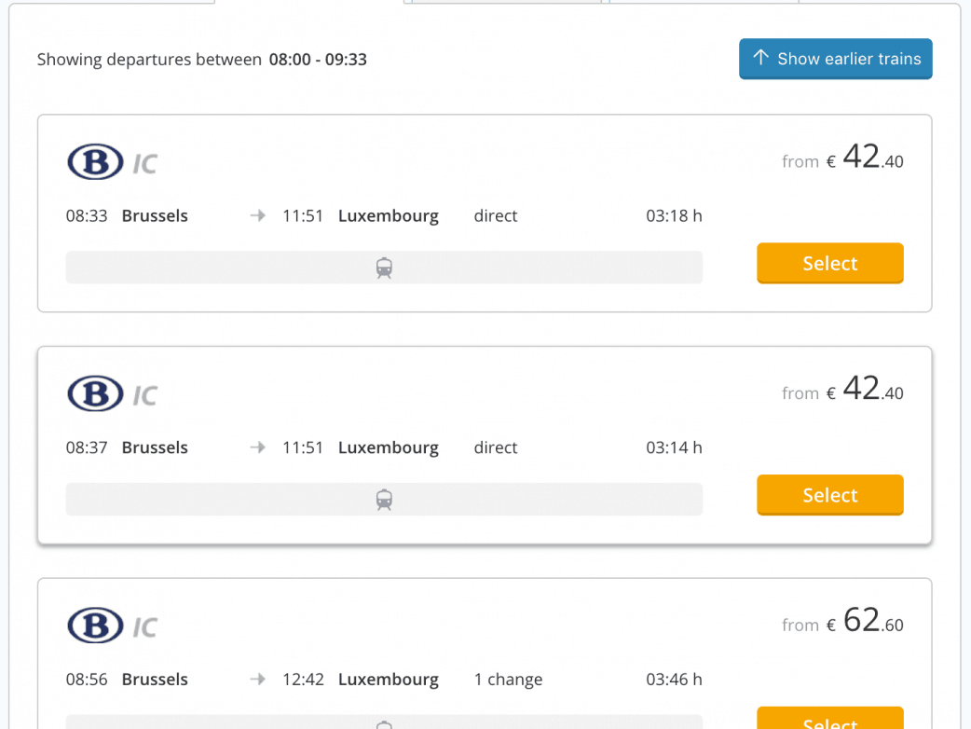Click the 'direct' label on 08:33 train
The height and width of the screenshot is (729, 971).
coord(495,216)
